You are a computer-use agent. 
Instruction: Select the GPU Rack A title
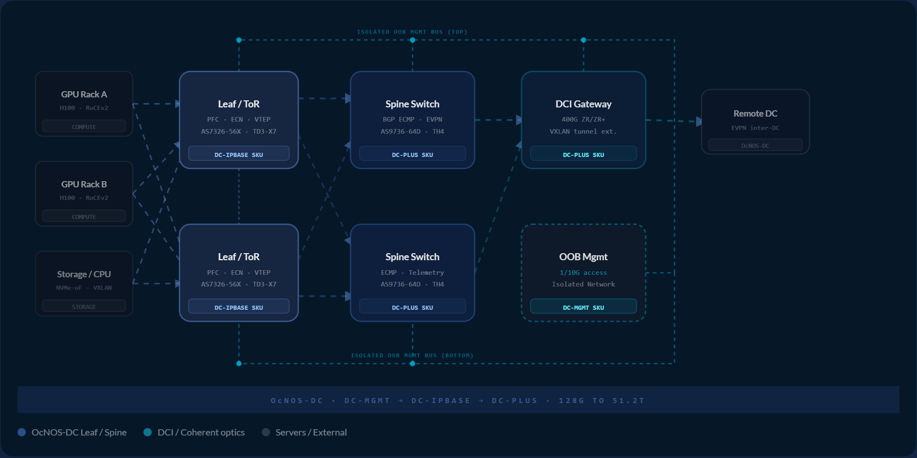coord(84,95)
